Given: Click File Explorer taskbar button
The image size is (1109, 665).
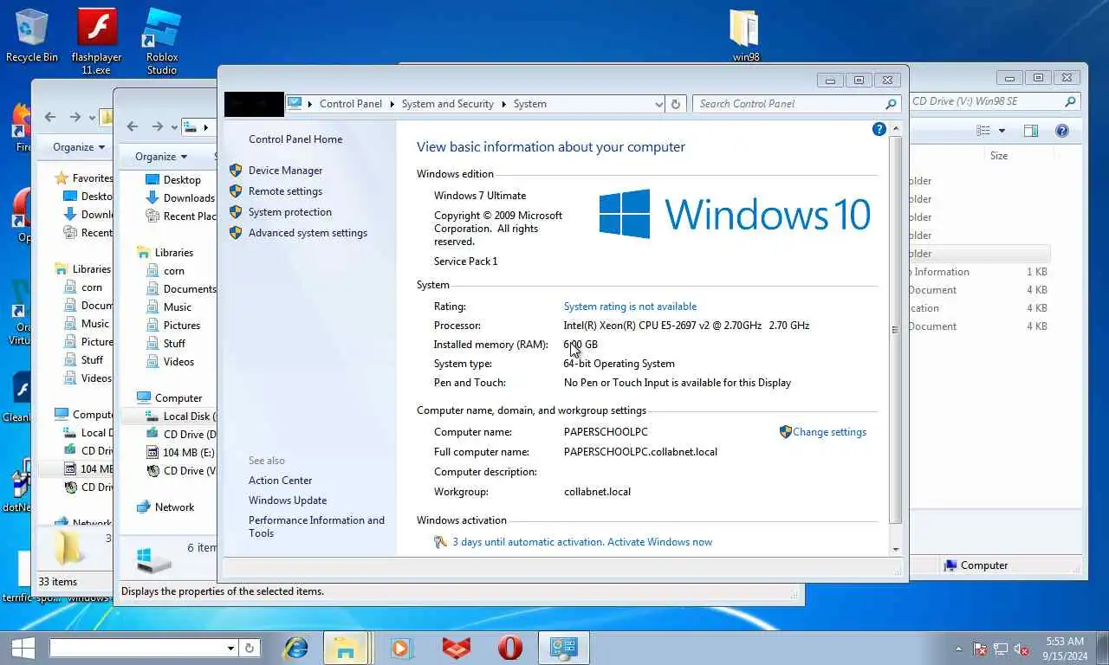Looking at the screenshot, I should click(x=346, y=648).
